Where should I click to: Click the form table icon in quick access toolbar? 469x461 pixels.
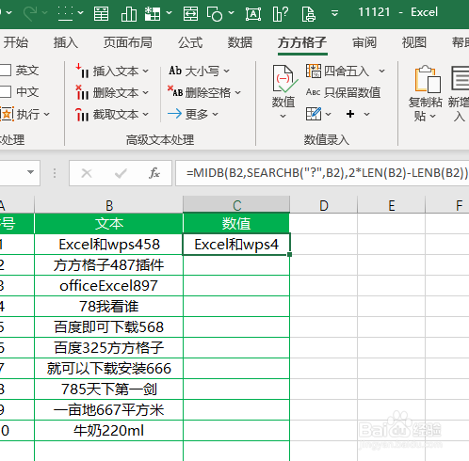pyautogui.click(x=101, y=13)
